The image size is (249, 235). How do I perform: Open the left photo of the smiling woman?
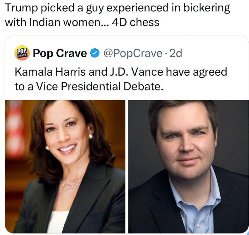point(65,167)
